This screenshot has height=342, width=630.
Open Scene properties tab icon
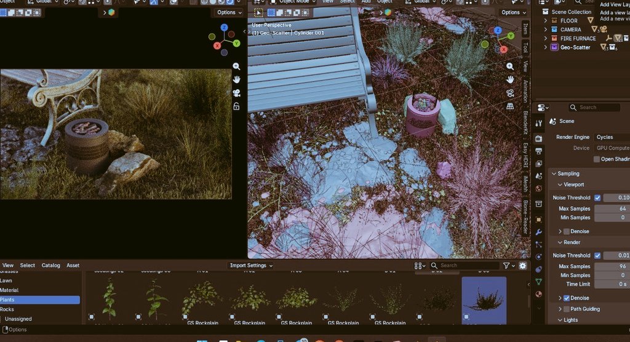pyautogui.click(x=539, y=176)
